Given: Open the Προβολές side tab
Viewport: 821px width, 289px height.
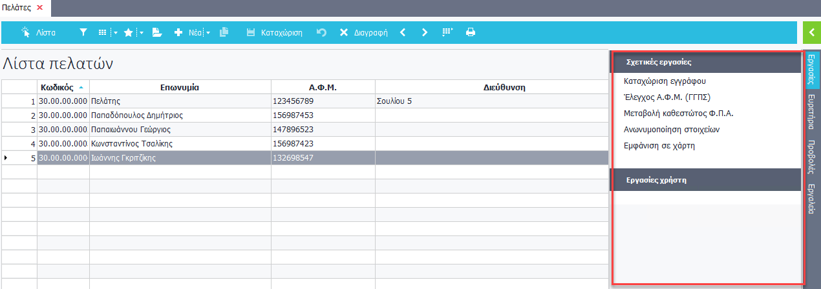Looking at the screenshot, I should tap(811, 155).
